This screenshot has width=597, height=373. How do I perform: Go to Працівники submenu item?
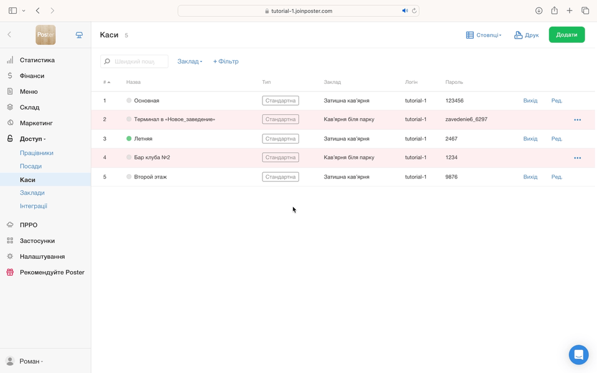click(37, 153)
